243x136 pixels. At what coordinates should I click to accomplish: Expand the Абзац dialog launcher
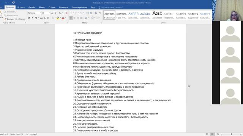(x=101, y=23)
